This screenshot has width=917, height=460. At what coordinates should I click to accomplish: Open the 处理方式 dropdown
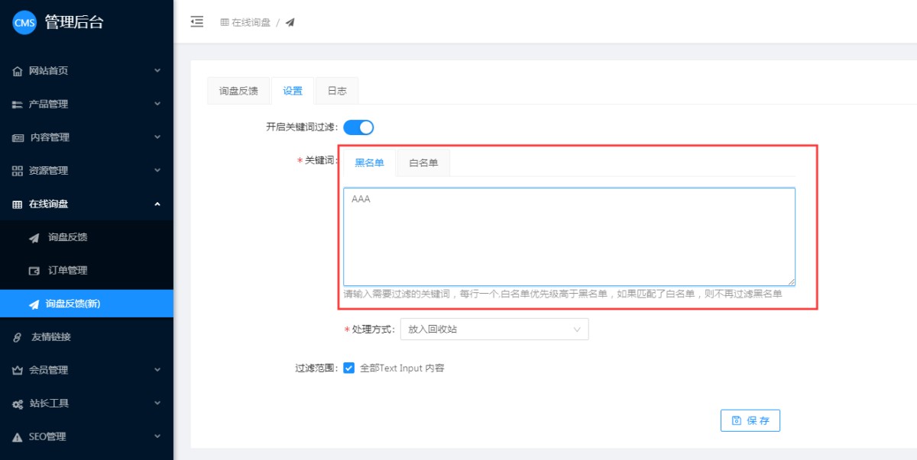coord(494,330)
